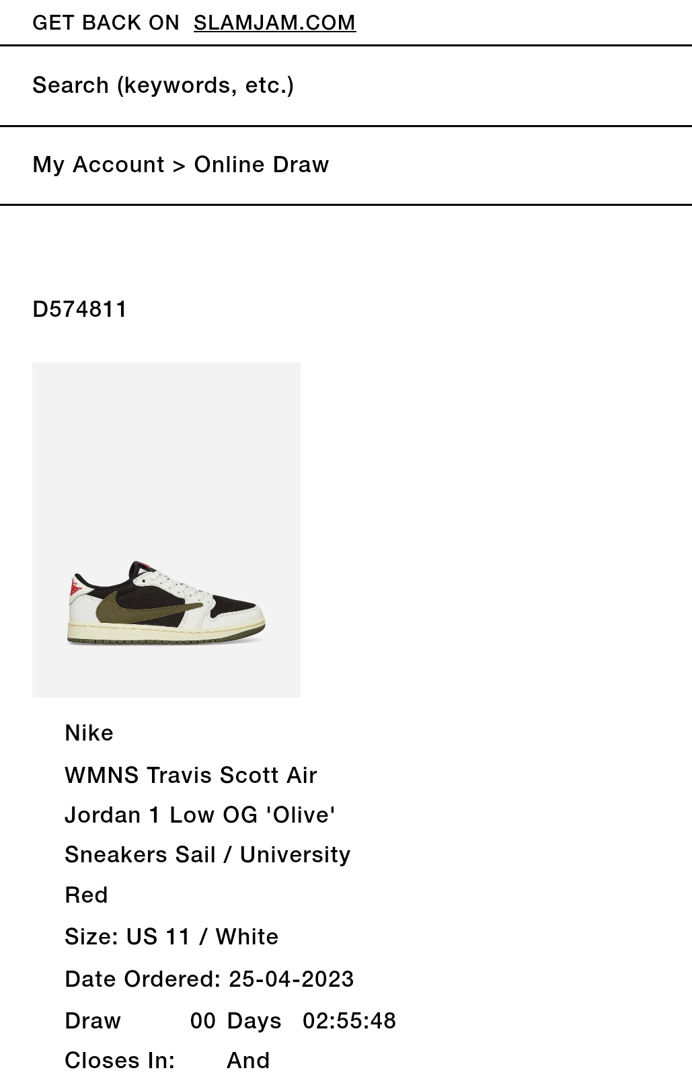Click the And text under Days

click(x=248, y=1061)
